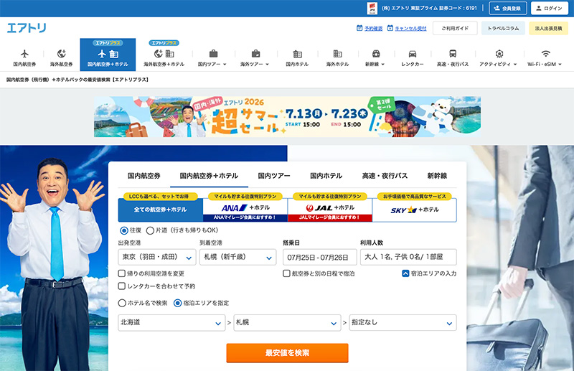Viewport: 574px width, 371px height.
Task: Select ホテル名で検索 radio button
Action: click(122, 304)
